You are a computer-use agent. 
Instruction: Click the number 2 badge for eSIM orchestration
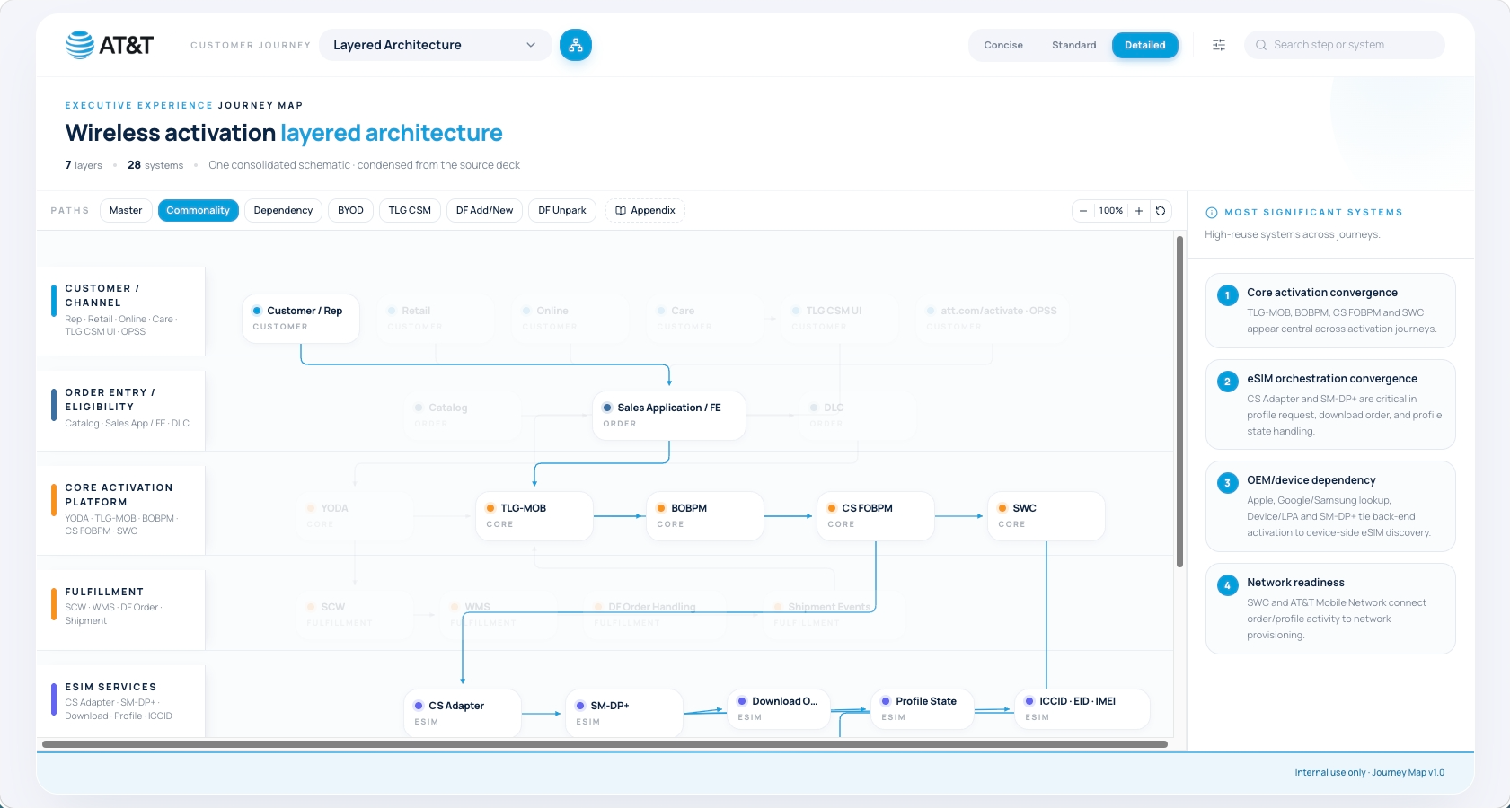(x=1227, y=382)
